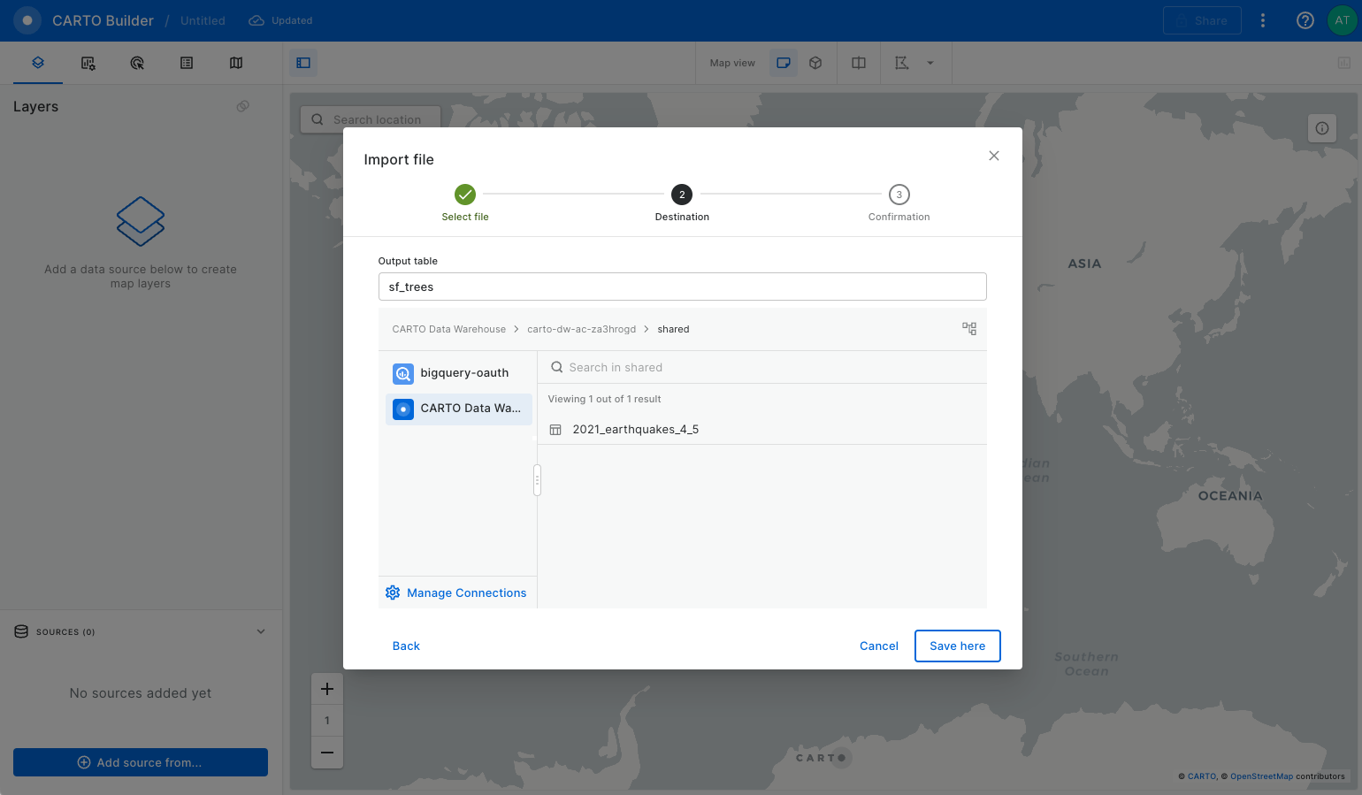Toggle the sidebar panel visibility

click(303, 63)
